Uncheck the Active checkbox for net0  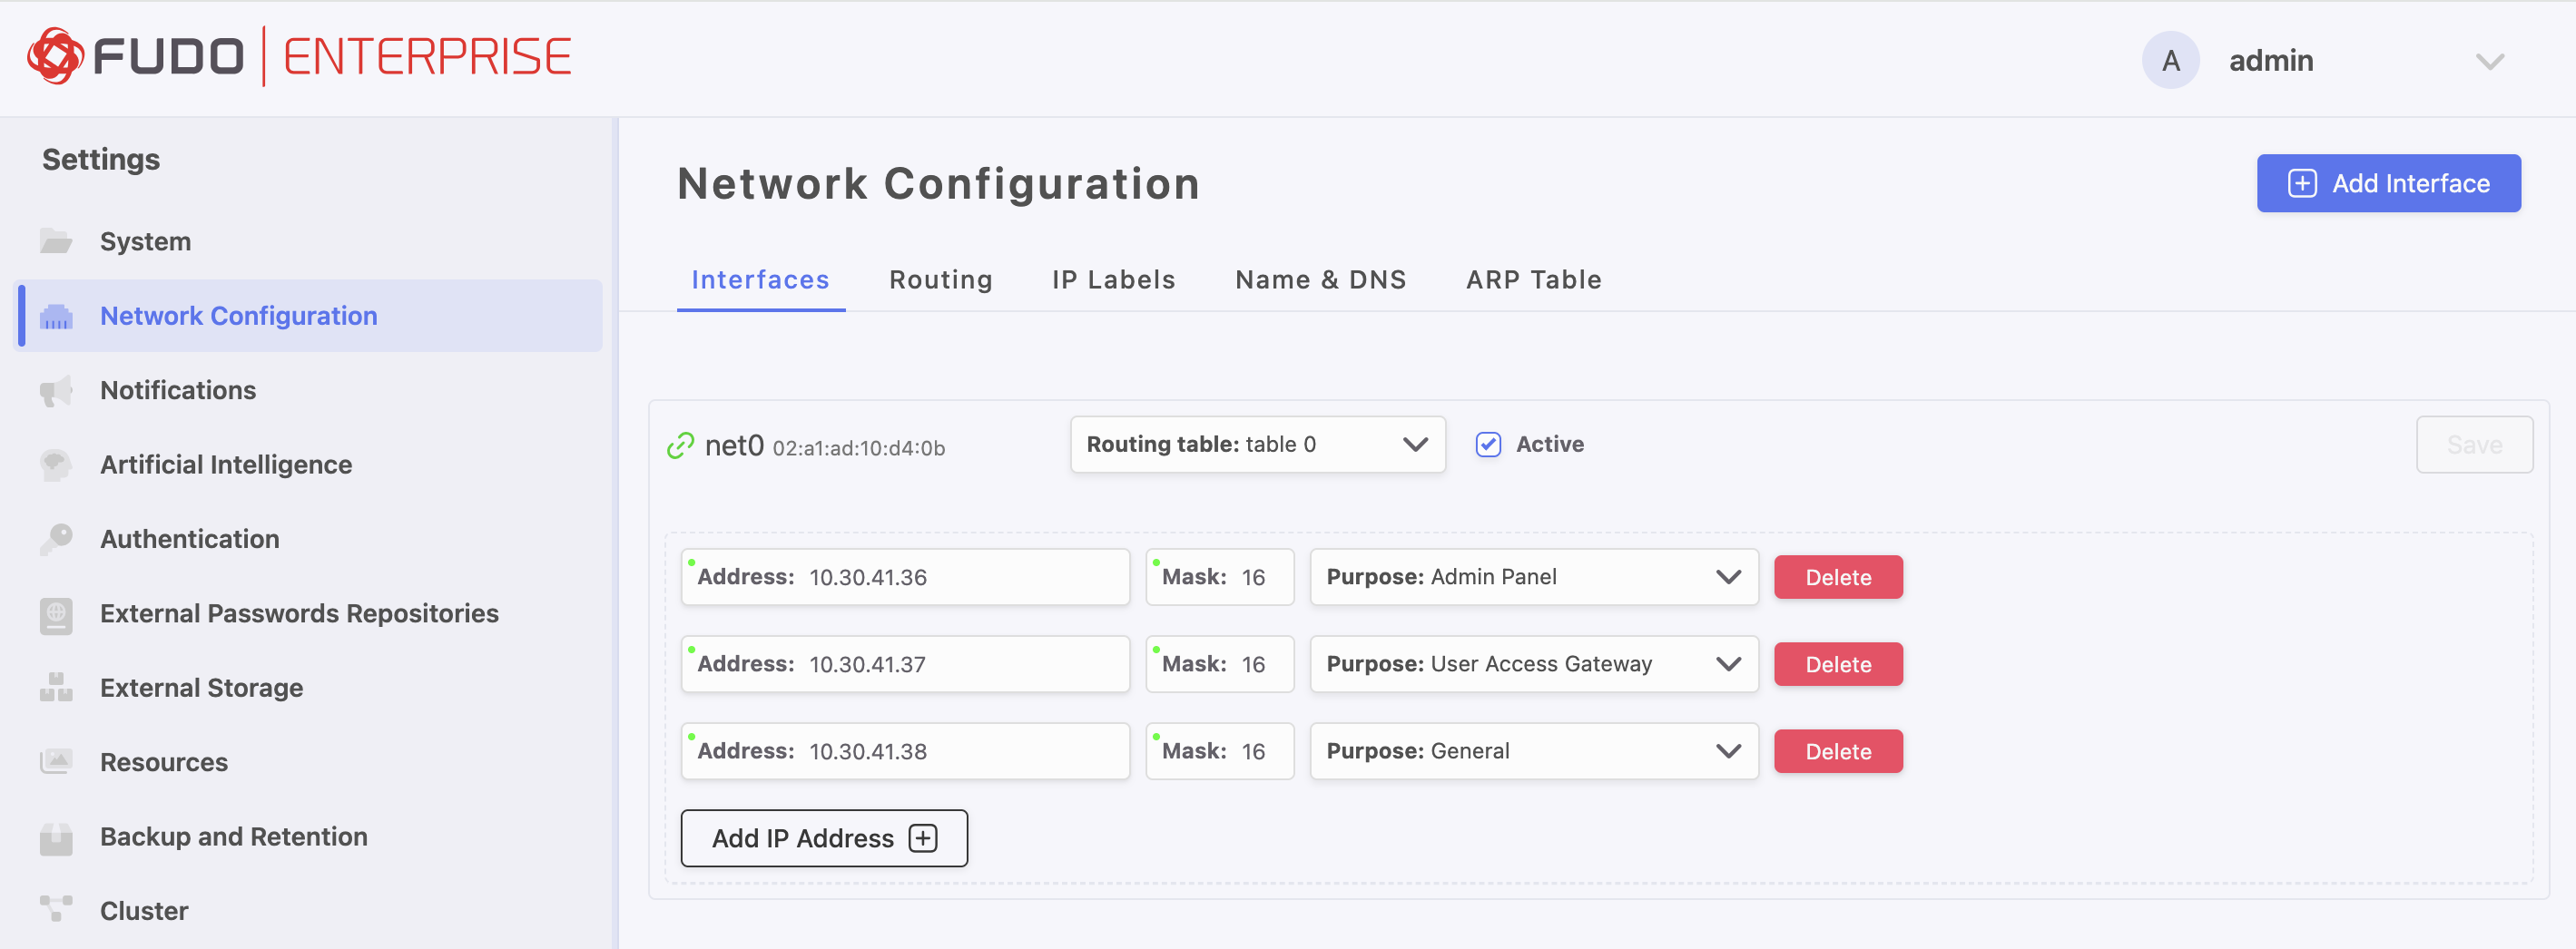pyautogui.click(x=1487, y=444)
